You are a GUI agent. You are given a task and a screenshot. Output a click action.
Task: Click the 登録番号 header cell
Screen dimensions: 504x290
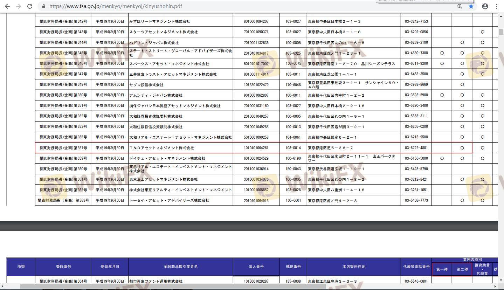(x=63, y=267)
